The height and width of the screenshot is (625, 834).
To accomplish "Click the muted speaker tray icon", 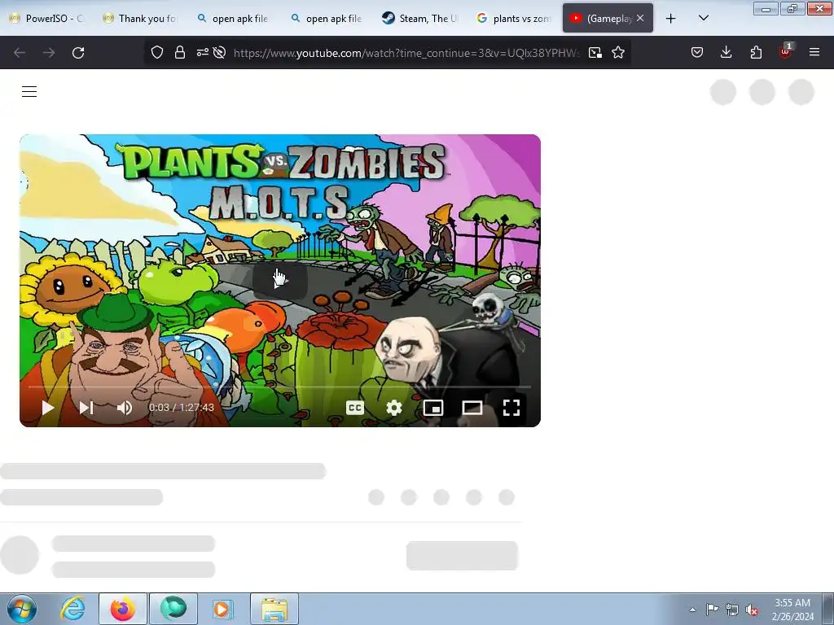I will point(752,610).
